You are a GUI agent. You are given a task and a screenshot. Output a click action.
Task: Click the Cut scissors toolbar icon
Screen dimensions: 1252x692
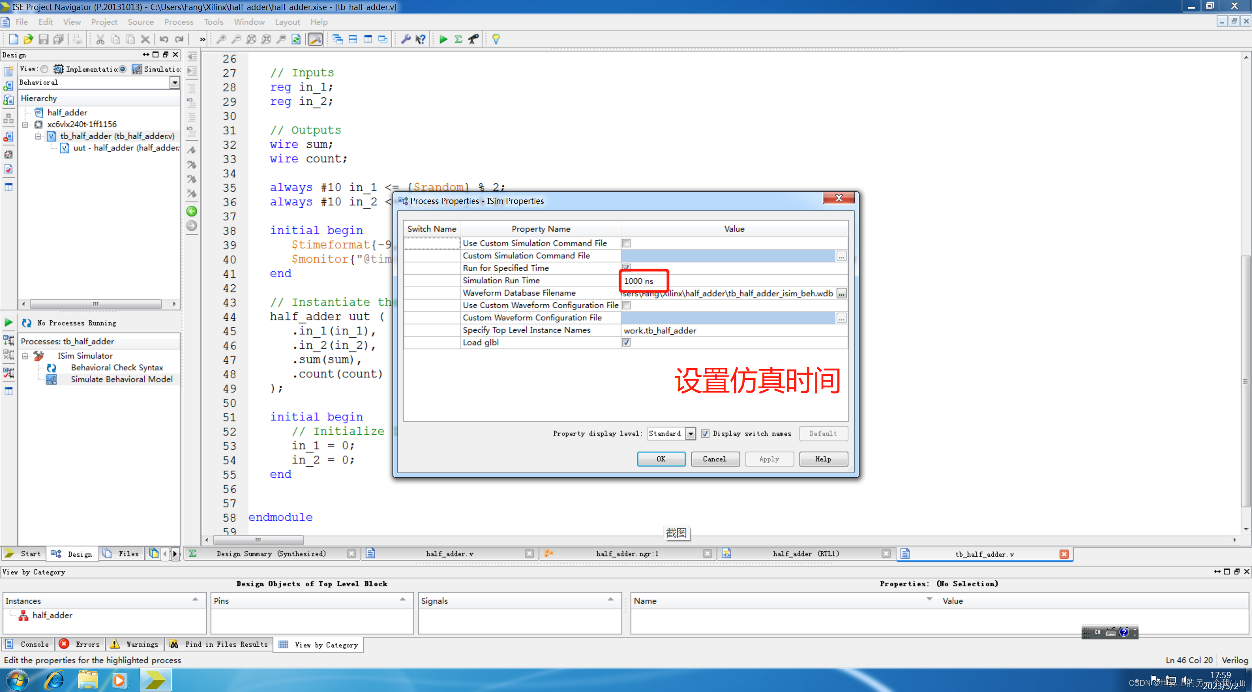click(100, 40)
